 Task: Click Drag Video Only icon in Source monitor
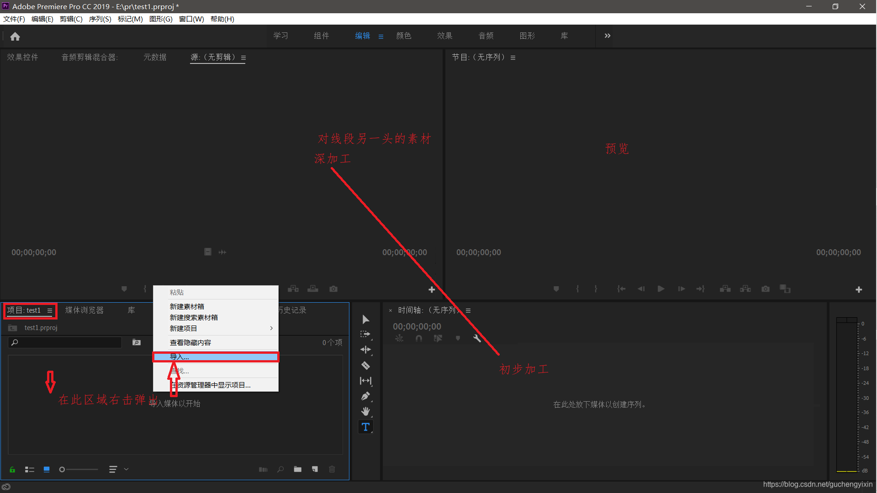[208, 252]
